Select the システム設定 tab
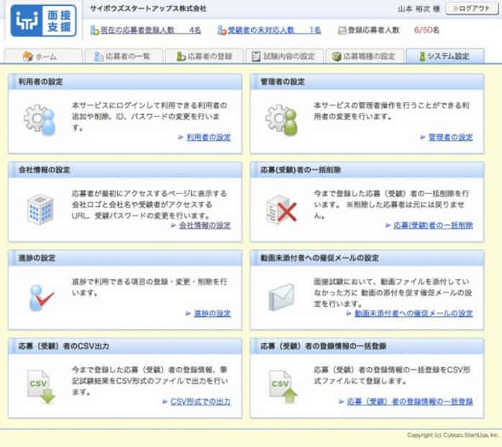502x447 pixels. [x=444, y=56]
